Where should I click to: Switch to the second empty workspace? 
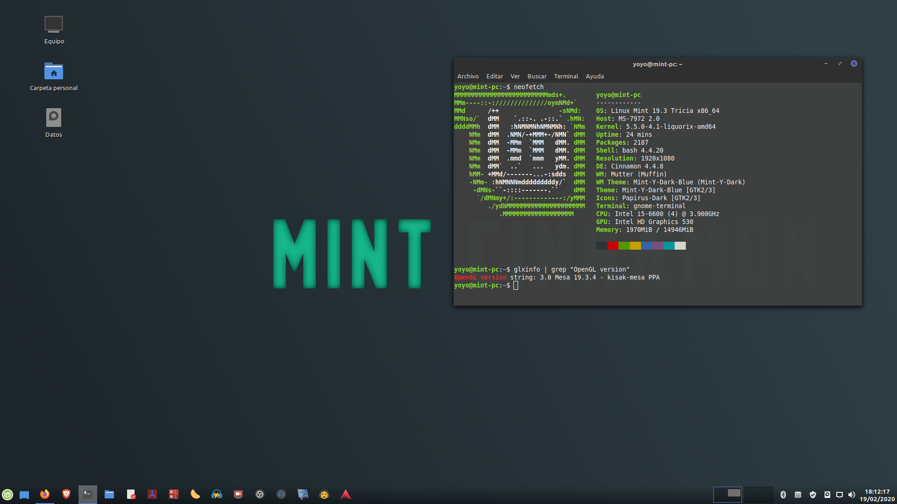pyautogui.click(x=759, y=494)
